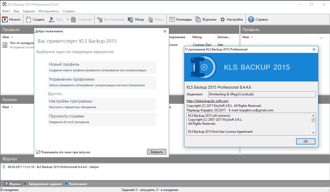Image resolution: width=330 pixels, height=192 pixels.
Task: Choose the Настройки программы option
Action: point(102,104)
